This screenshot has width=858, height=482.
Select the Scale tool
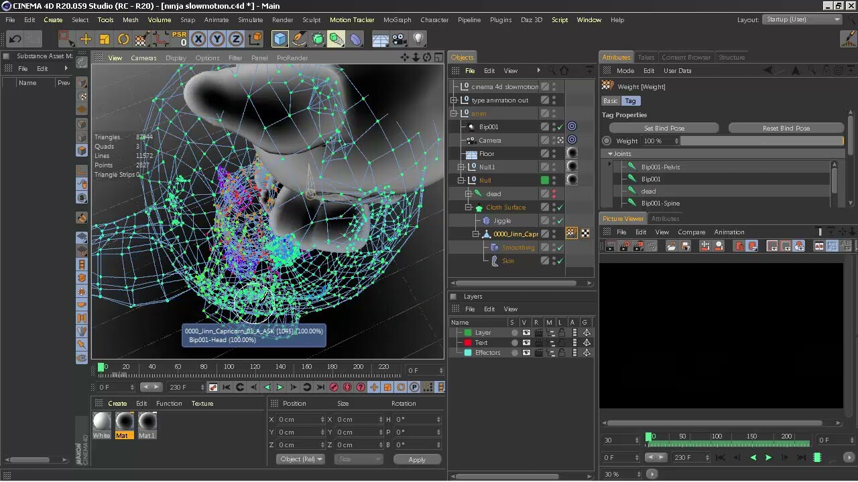(x=105, y=39)
